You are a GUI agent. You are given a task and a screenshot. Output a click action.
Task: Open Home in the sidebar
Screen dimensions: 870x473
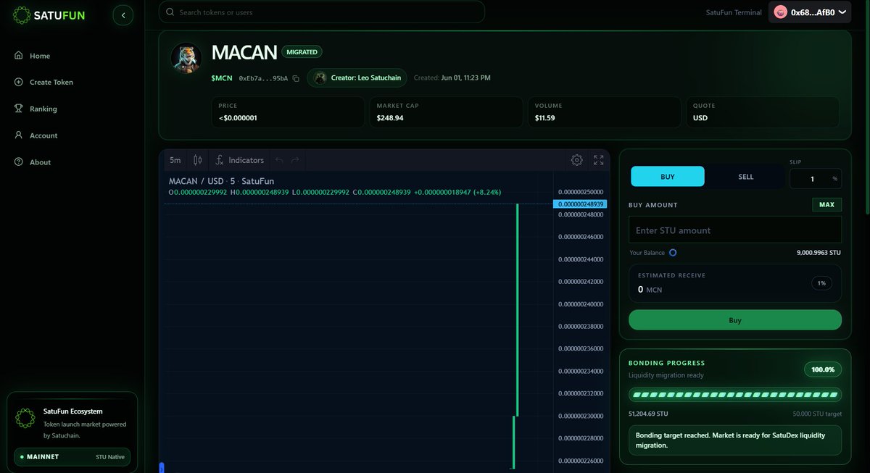pyautogui.click(x=40, y=56)
